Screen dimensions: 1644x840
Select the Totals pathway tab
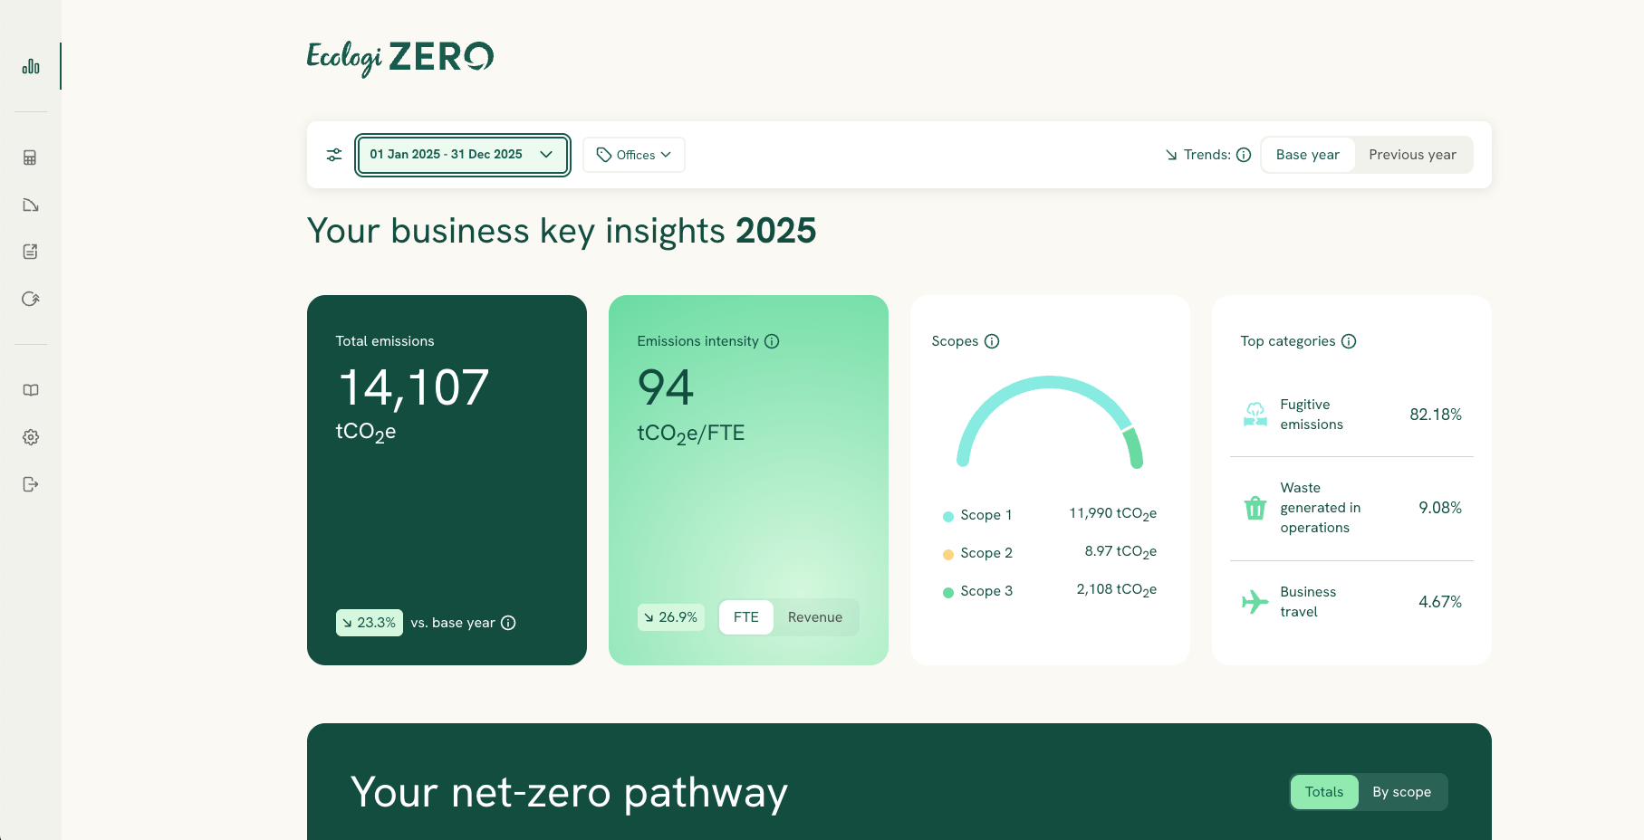point(1324,792)
